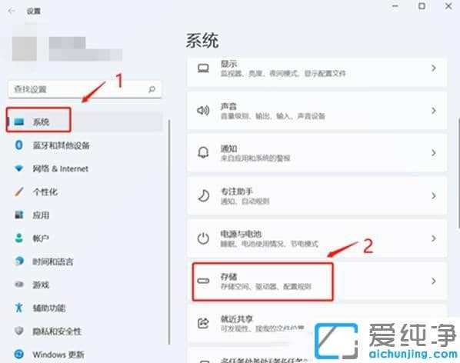
Task: Click the 电源与电池 power icon
Action: pos(203,238)
